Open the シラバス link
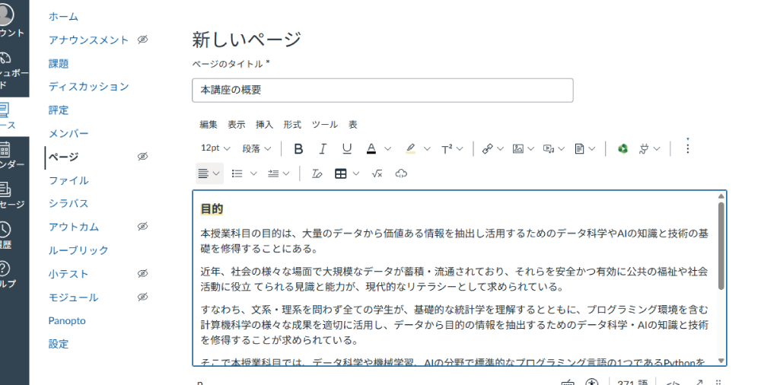The width and height of the screenshot is (761, 385). (68, 203)
